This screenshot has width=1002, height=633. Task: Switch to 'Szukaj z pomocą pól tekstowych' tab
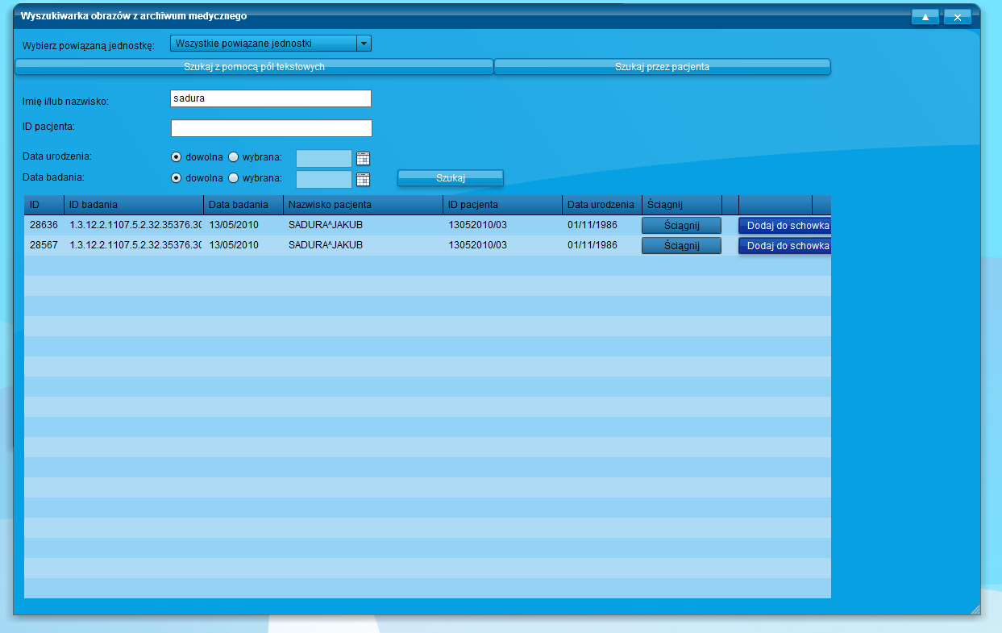(254, 67)
